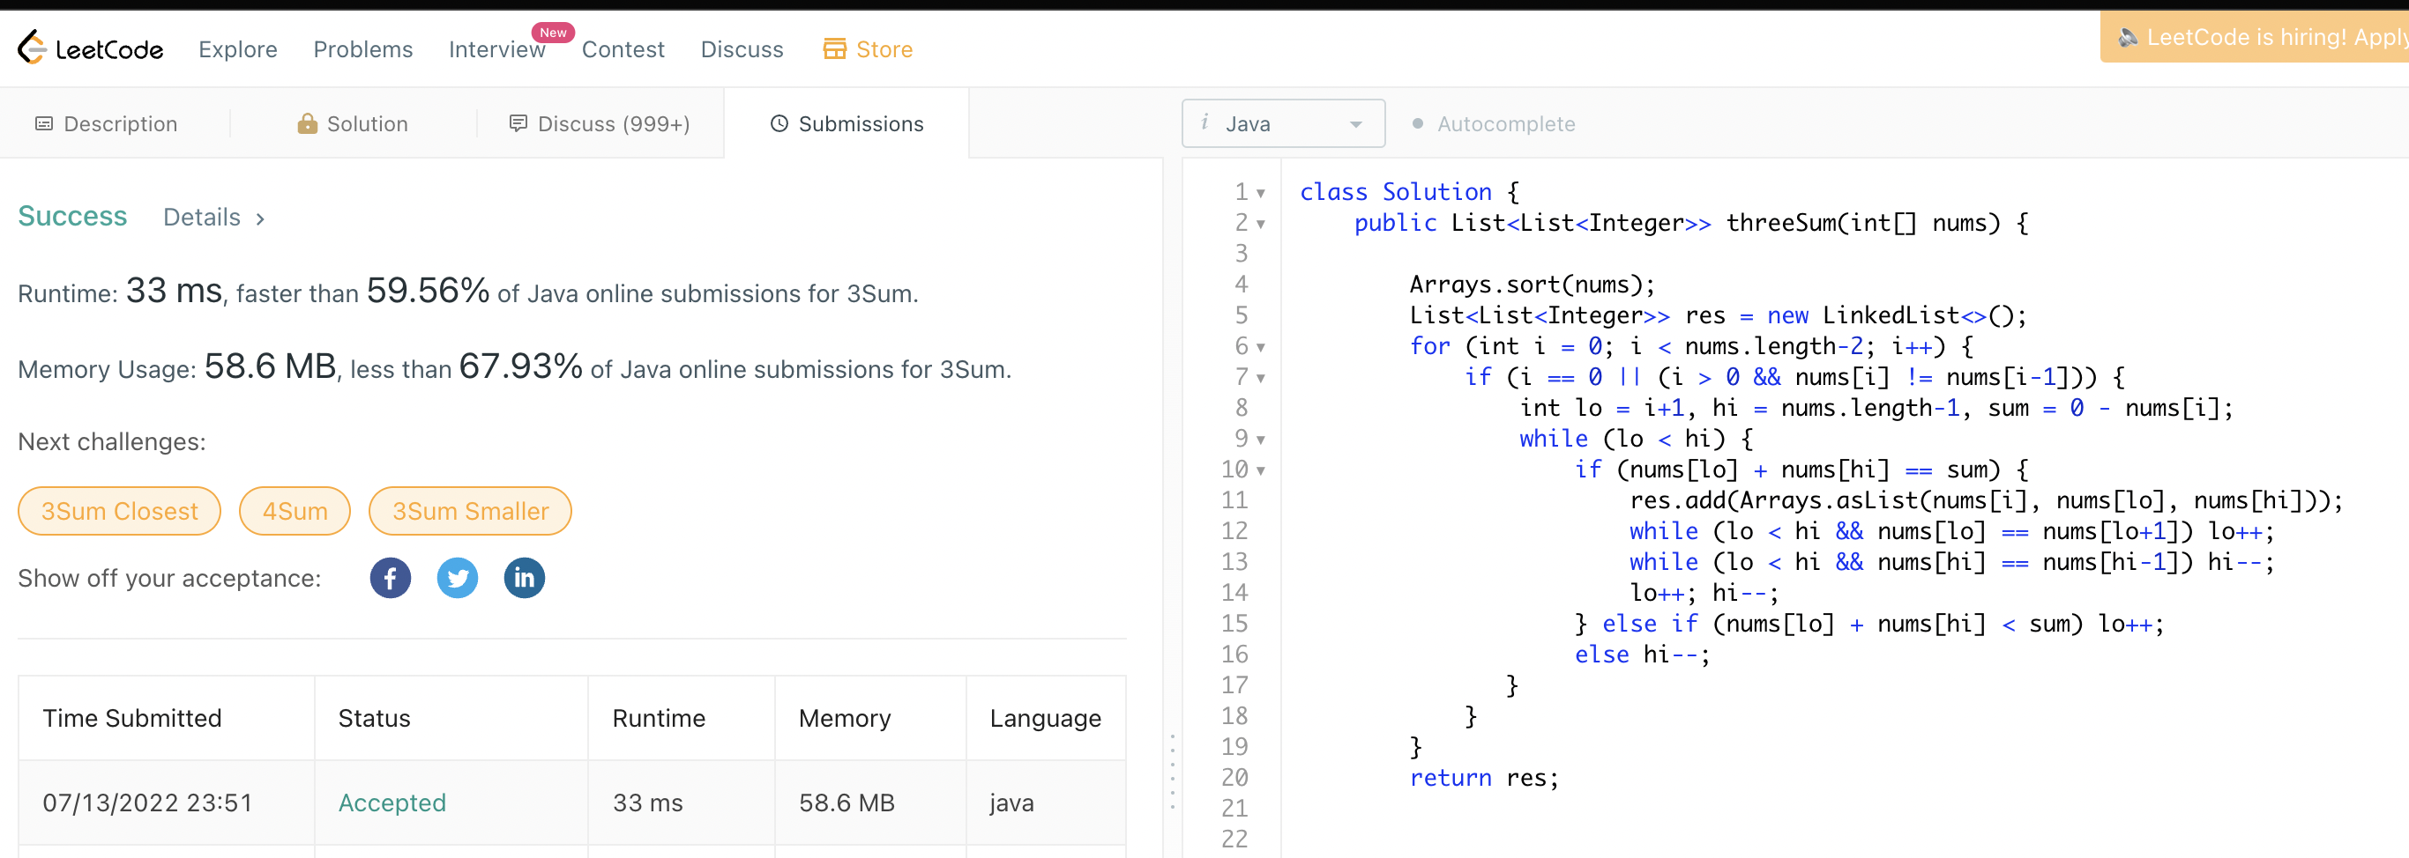Open the Contest page
This screenshot has height=858, width=2409.
(623, 49)
